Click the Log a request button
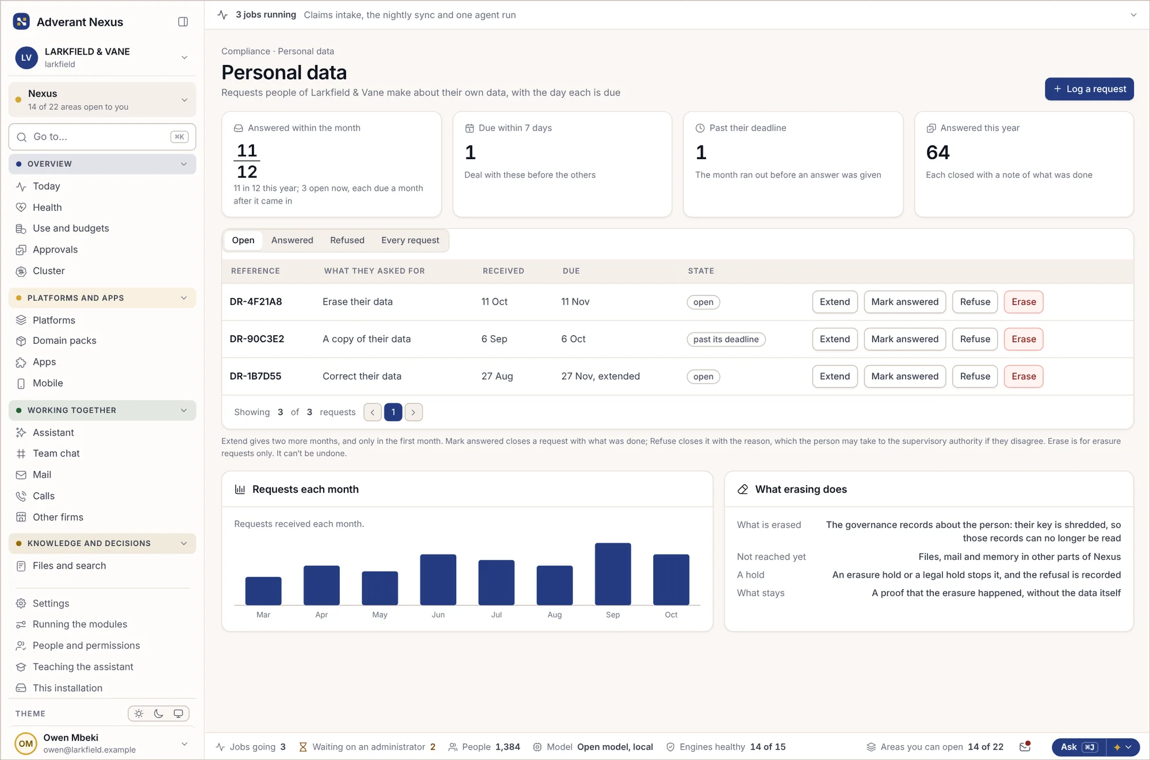The width and height of the screenshot is (1150, 760). point(1089,89)
